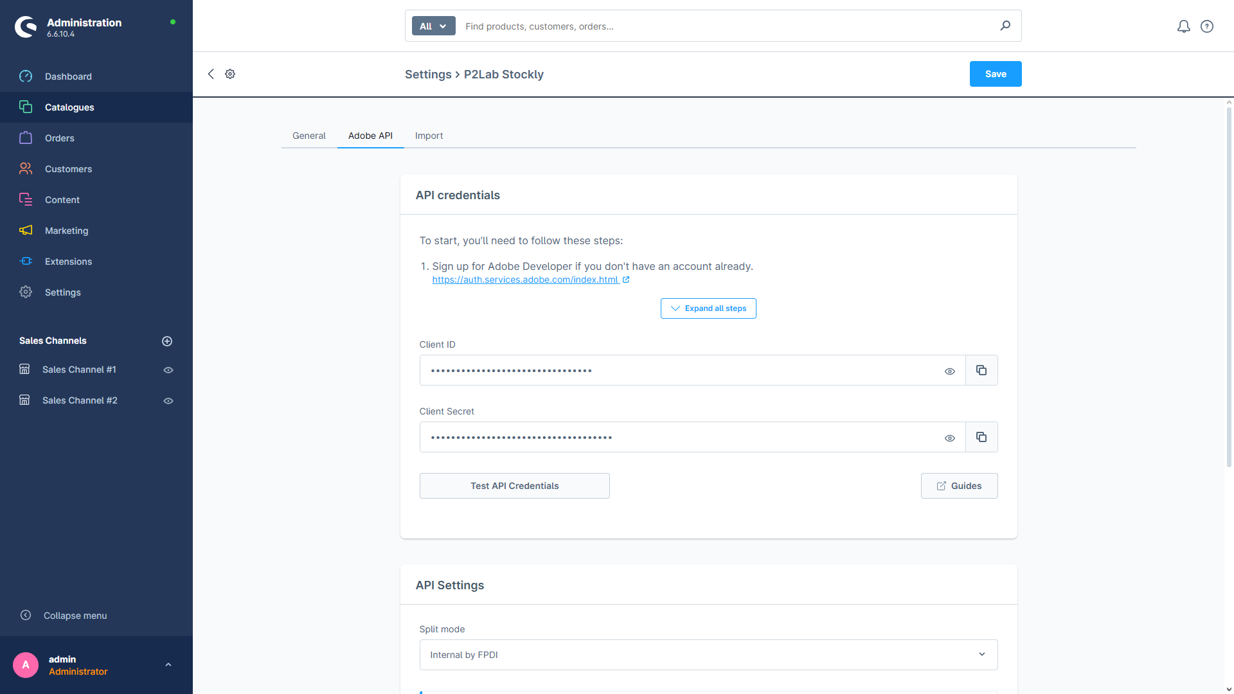1234x694 pixels.
Task: Open the Split mode dropdown
Action: pos(708,655)
